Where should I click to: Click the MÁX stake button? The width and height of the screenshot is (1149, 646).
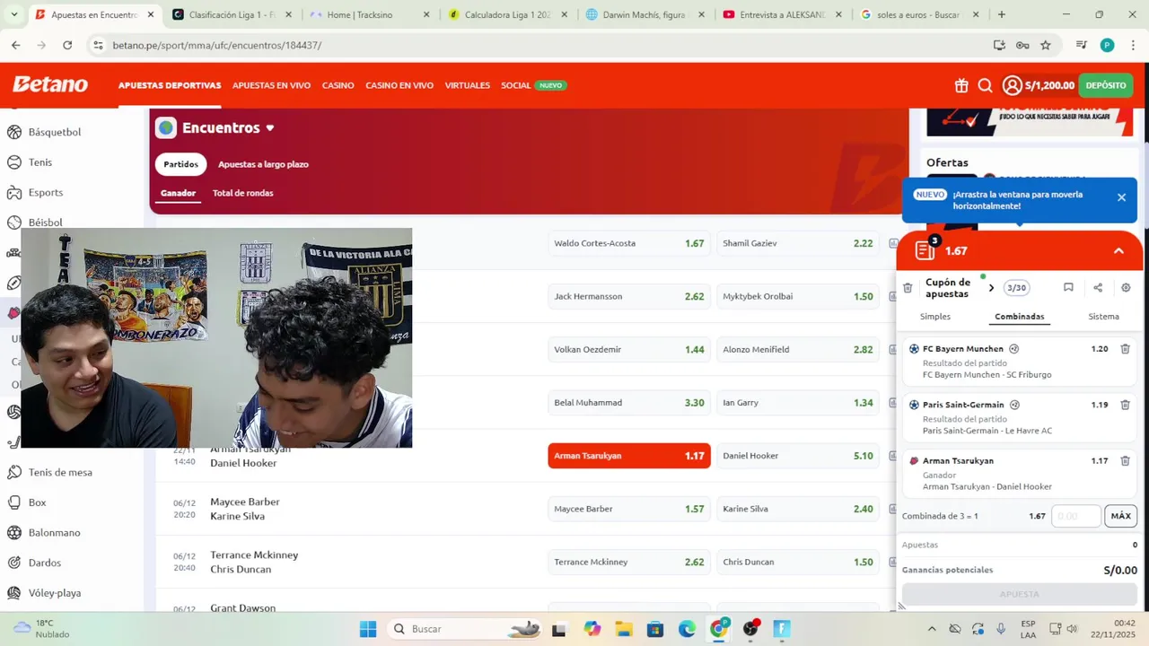(x=1120, y=516)
